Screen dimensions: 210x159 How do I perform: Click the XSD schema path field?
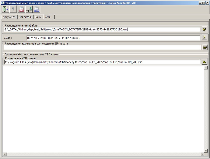coord(102,62)
